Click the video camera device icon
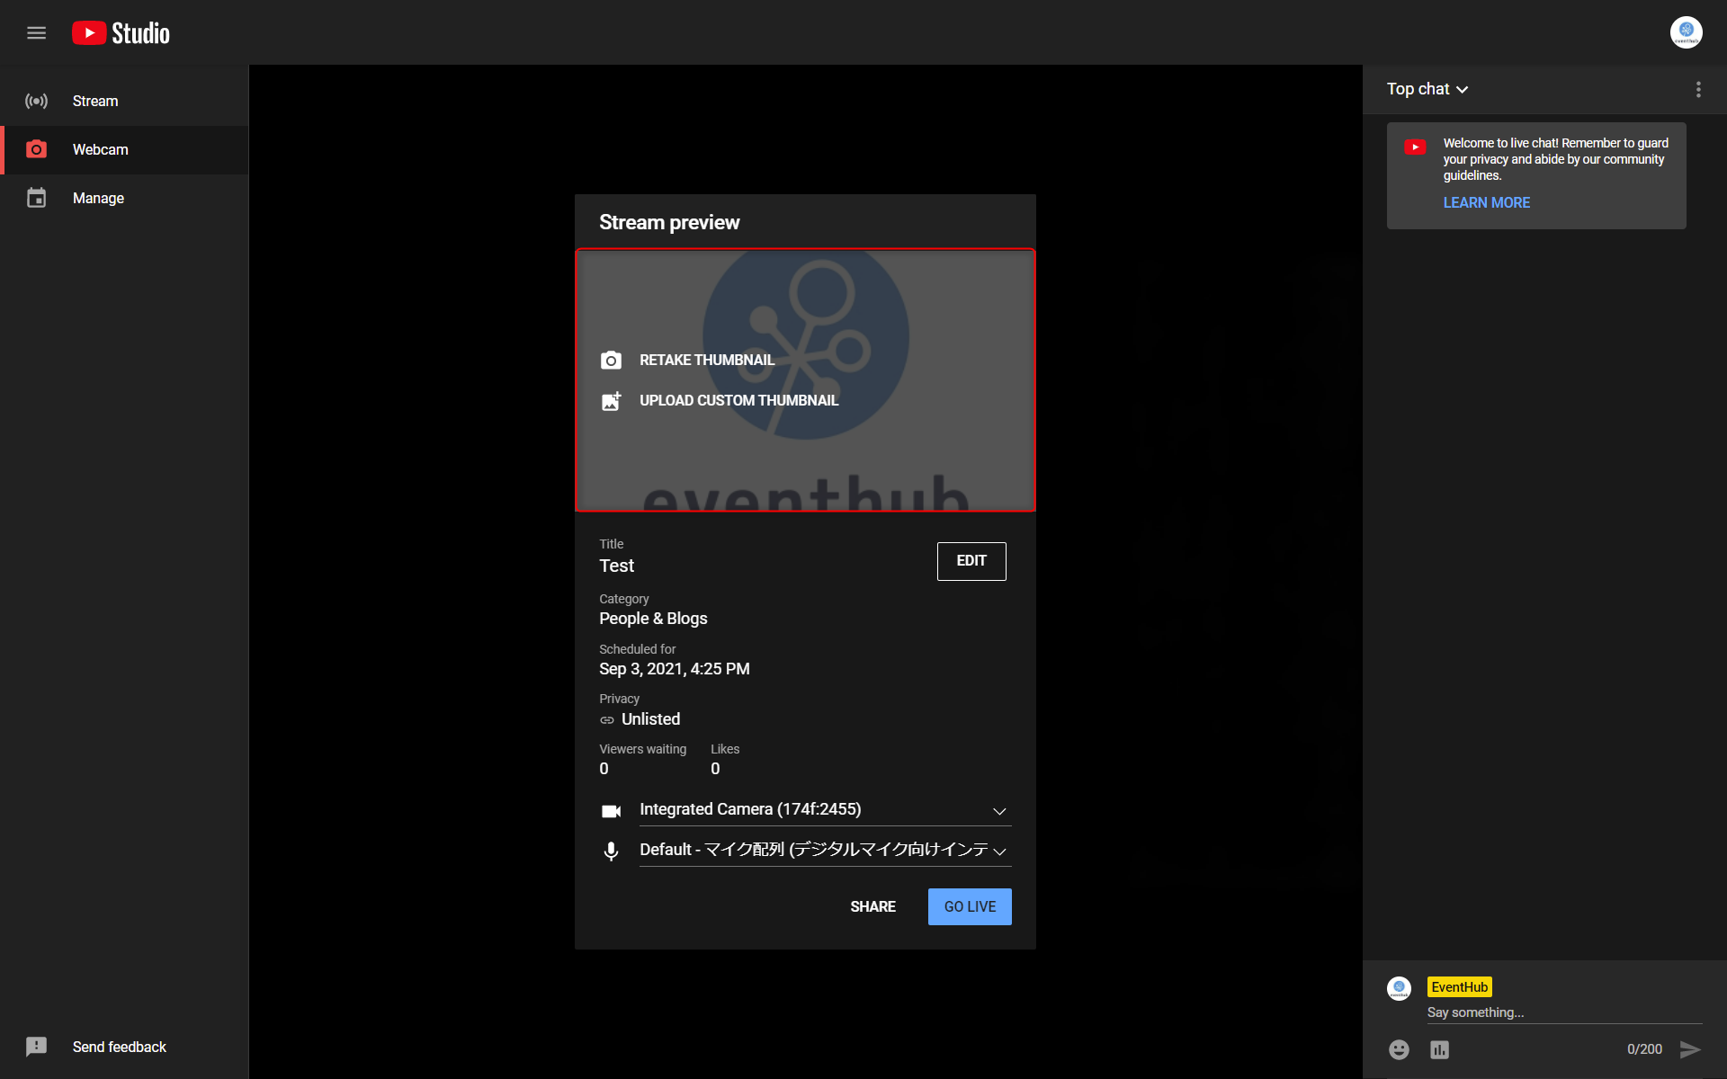Screen dimensions: 1727x1079 coord(611,811)
